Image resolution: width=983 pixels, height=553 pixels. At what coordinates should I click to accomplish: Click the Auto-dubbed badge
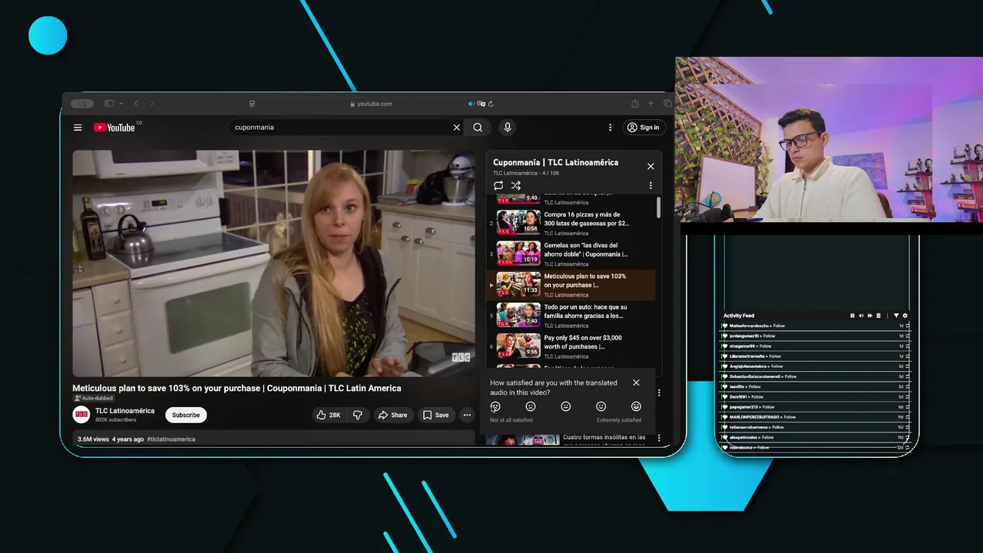(x=93, y=398)
